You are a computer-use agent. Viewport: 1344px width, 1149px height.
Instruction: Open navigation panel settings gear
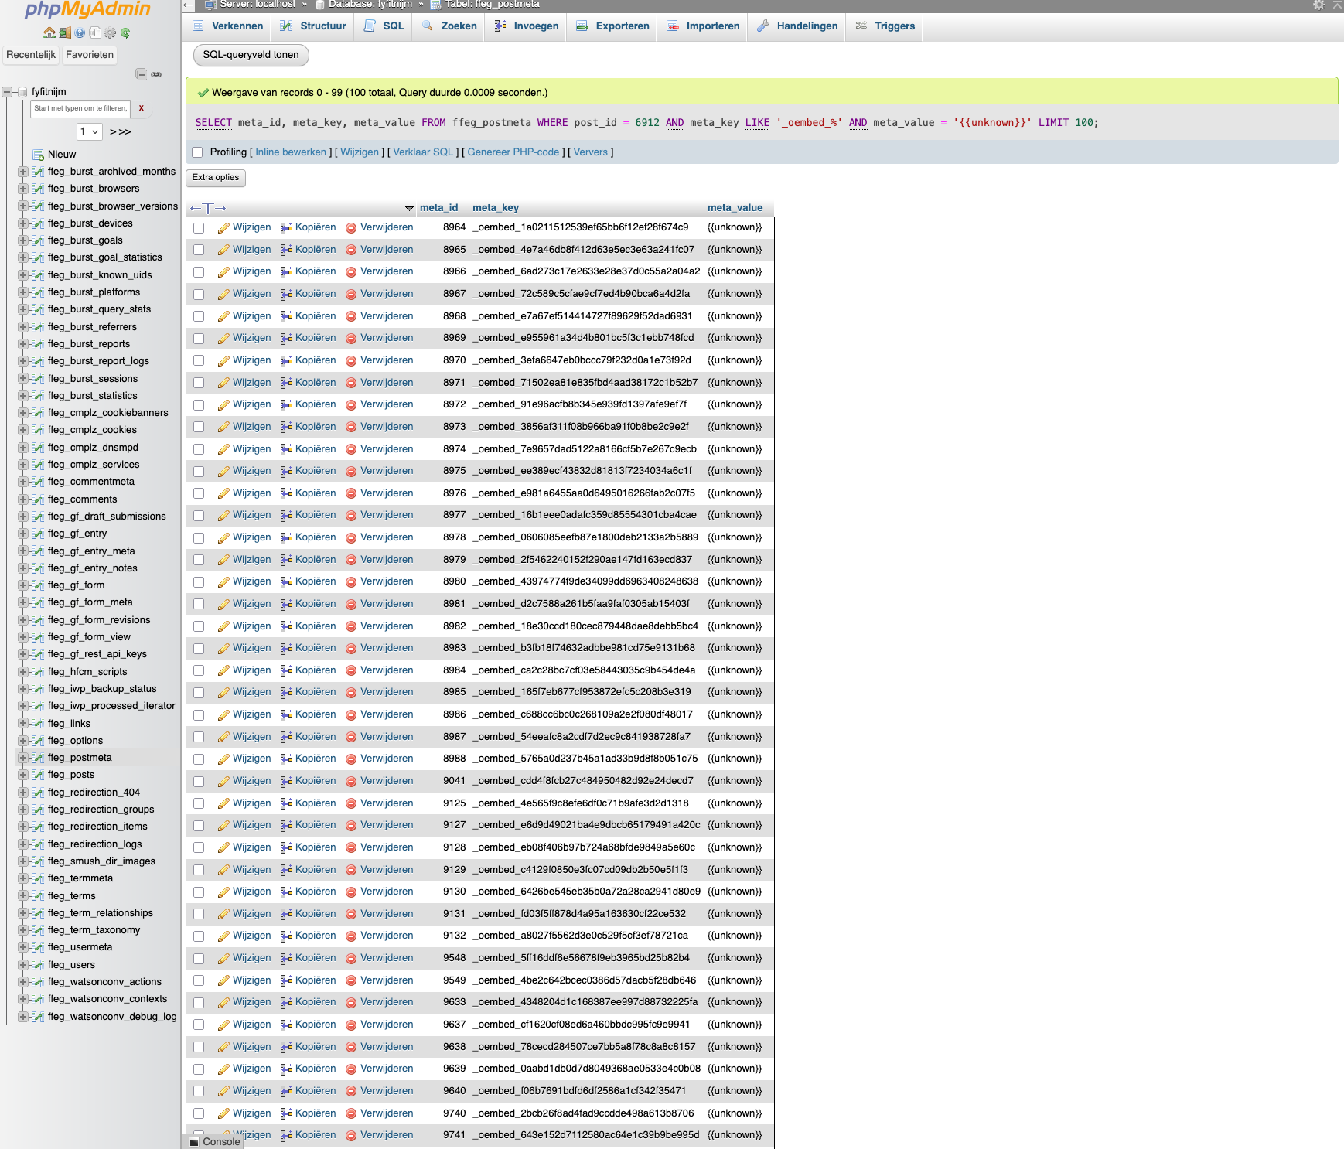[x=110, y=33]
